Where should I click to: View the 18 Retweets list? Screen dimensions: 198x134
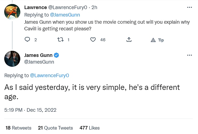coord(18,128)
